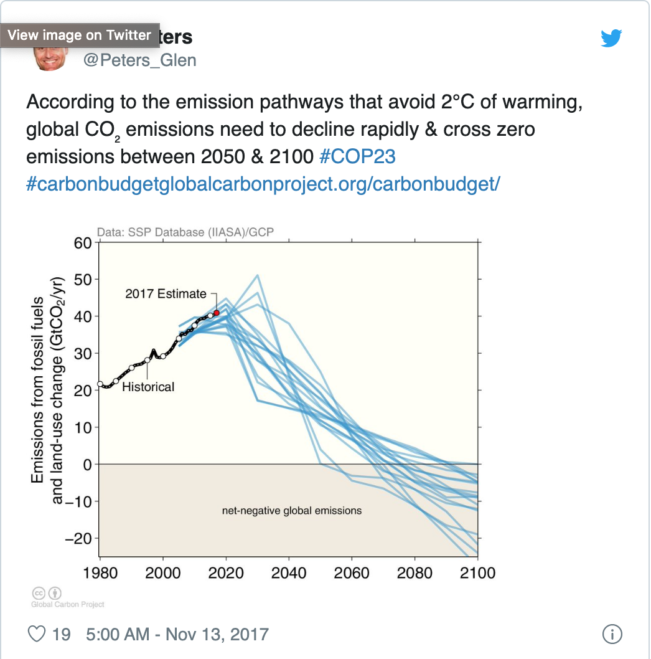
Task: Click the Creative Commons icon below chart
Action: 37,593
